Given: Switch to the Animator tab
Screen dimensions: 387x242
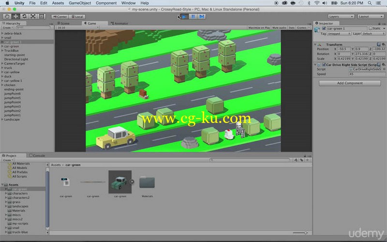Looking at the screenshot, I should (119, 23).
